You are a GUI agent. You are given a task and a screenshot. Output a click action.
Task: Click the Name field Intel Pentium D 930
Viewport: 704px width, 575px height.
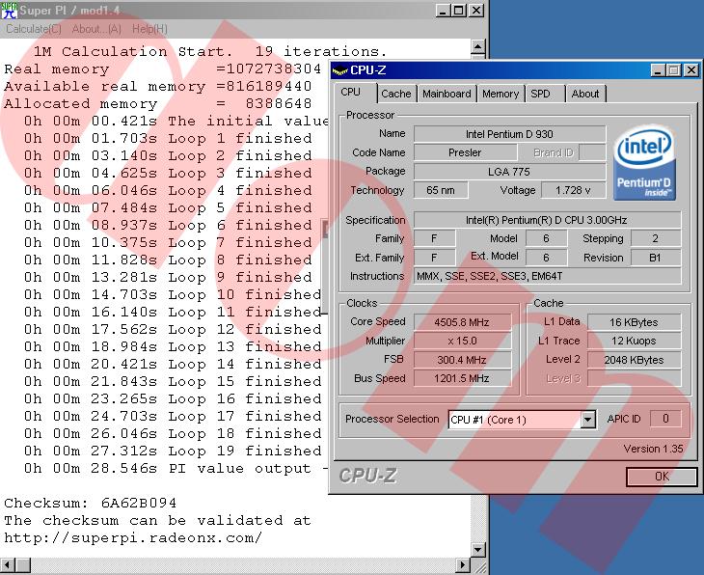509,134
